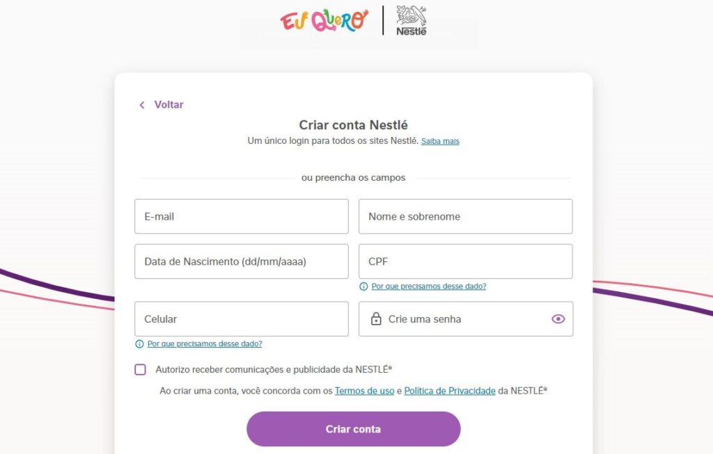The width and height of the screenshot is (713, 454).
Task: Click the Nestlé logo at the top
Action: (x=411, y=22)
